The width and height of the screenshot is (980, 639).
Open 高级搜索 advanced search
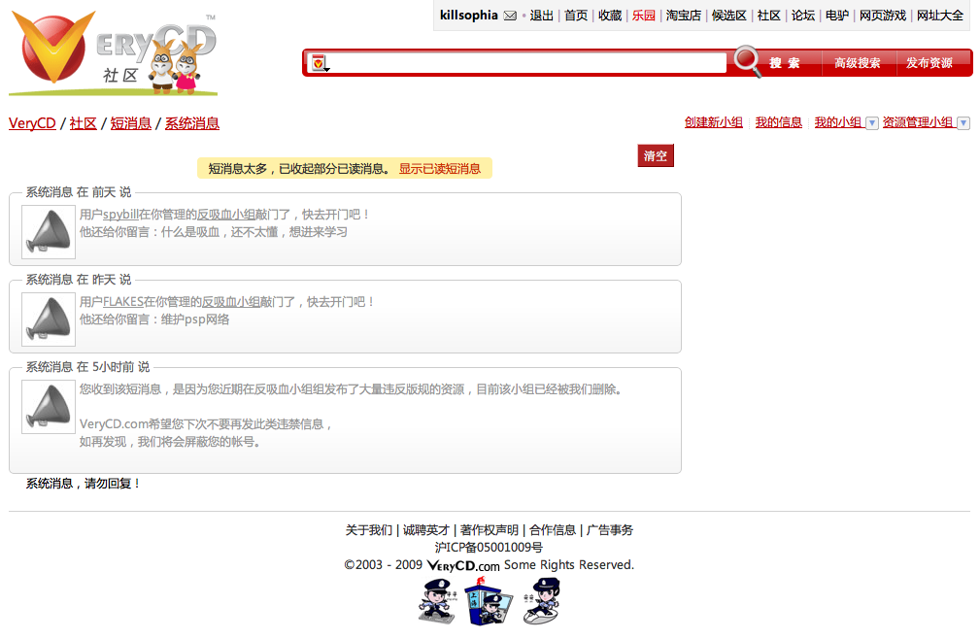[858, 63]
